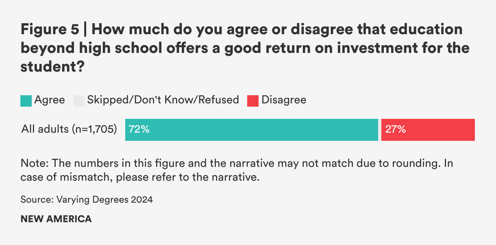Click the rounding note text
This screenshot has width=496, height=245.
click(x=237, y=164)
